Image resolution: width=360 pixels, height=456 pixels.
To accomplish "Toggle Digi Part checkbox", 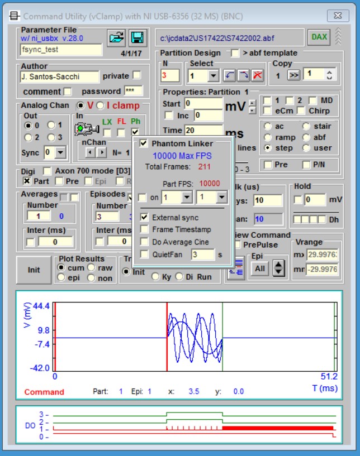I will click(x=26, y=181).
